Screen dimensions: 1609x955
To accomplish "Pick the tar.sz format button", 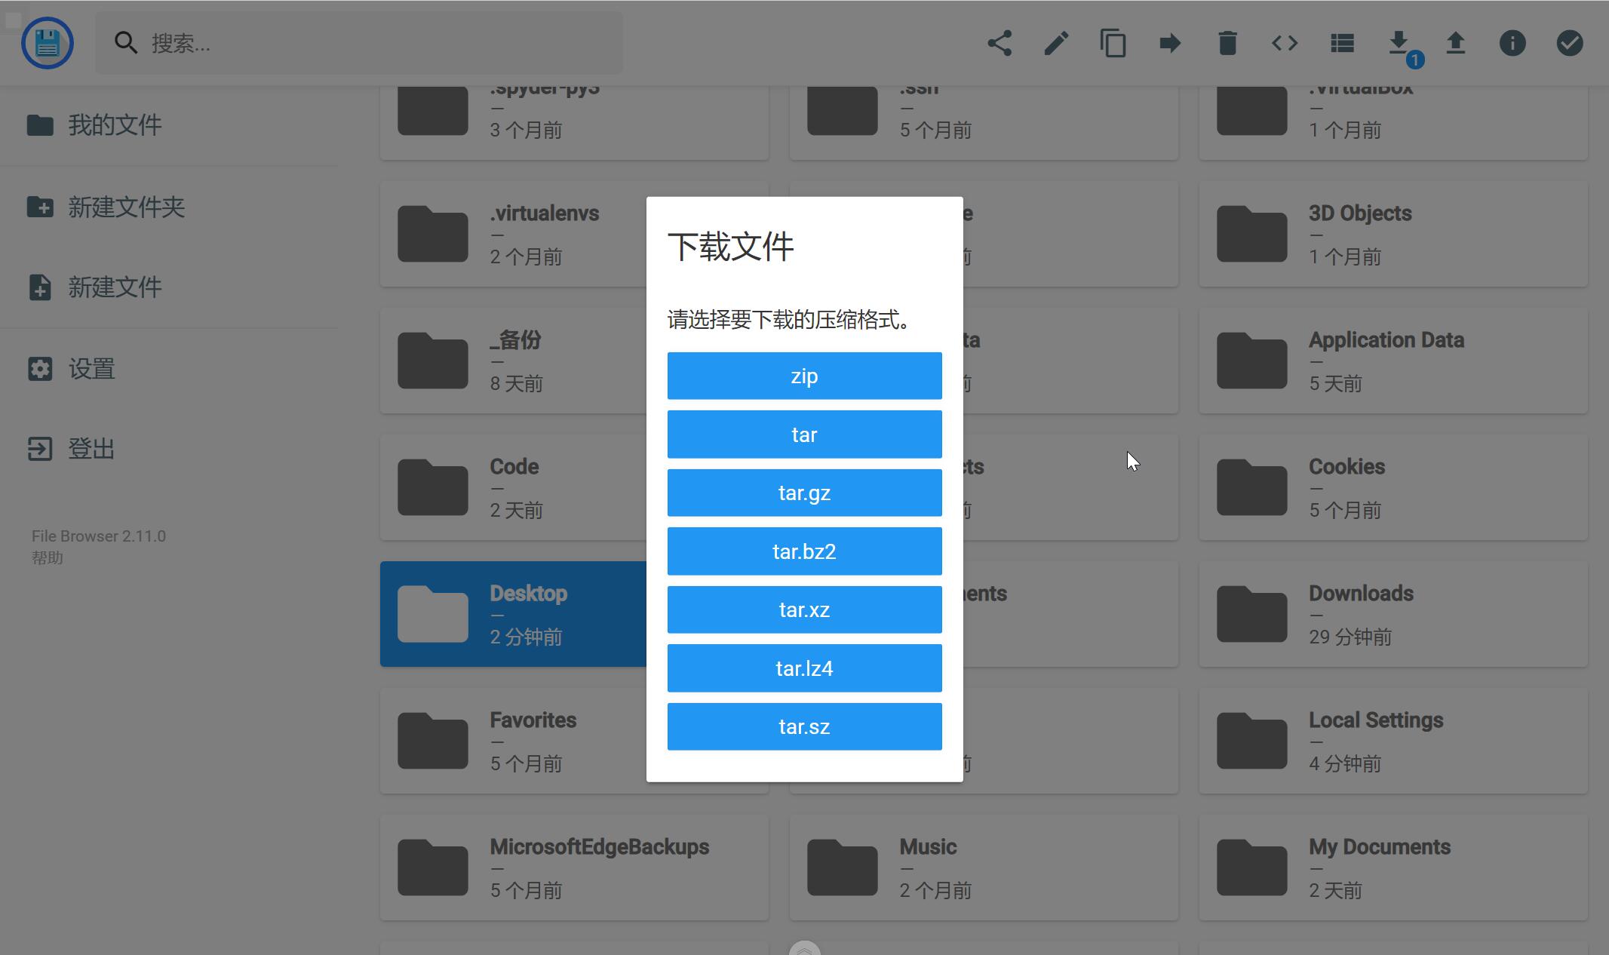I will (804, 726).
